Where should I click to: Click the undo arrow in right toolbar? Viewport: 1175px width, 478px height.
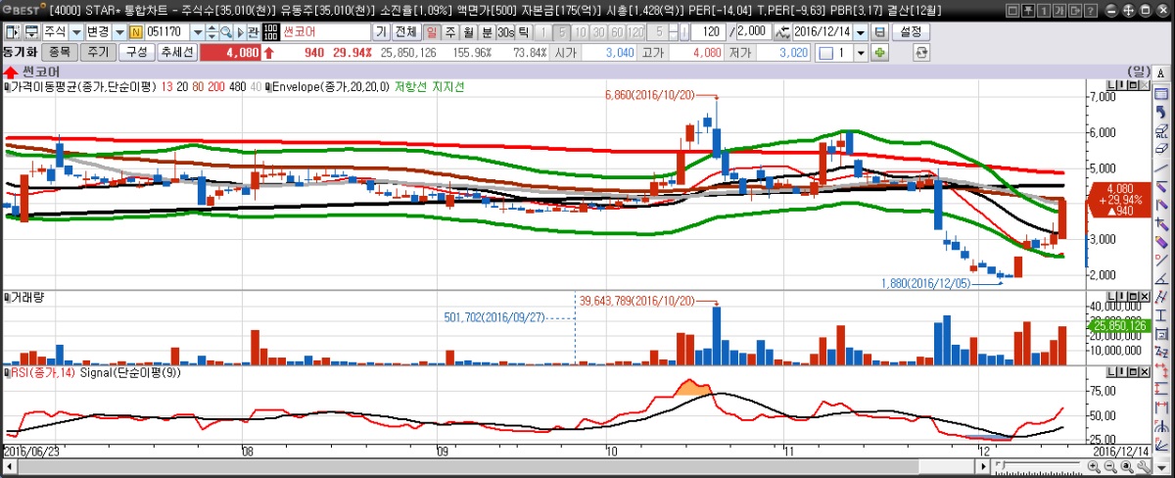[1162, 112]
